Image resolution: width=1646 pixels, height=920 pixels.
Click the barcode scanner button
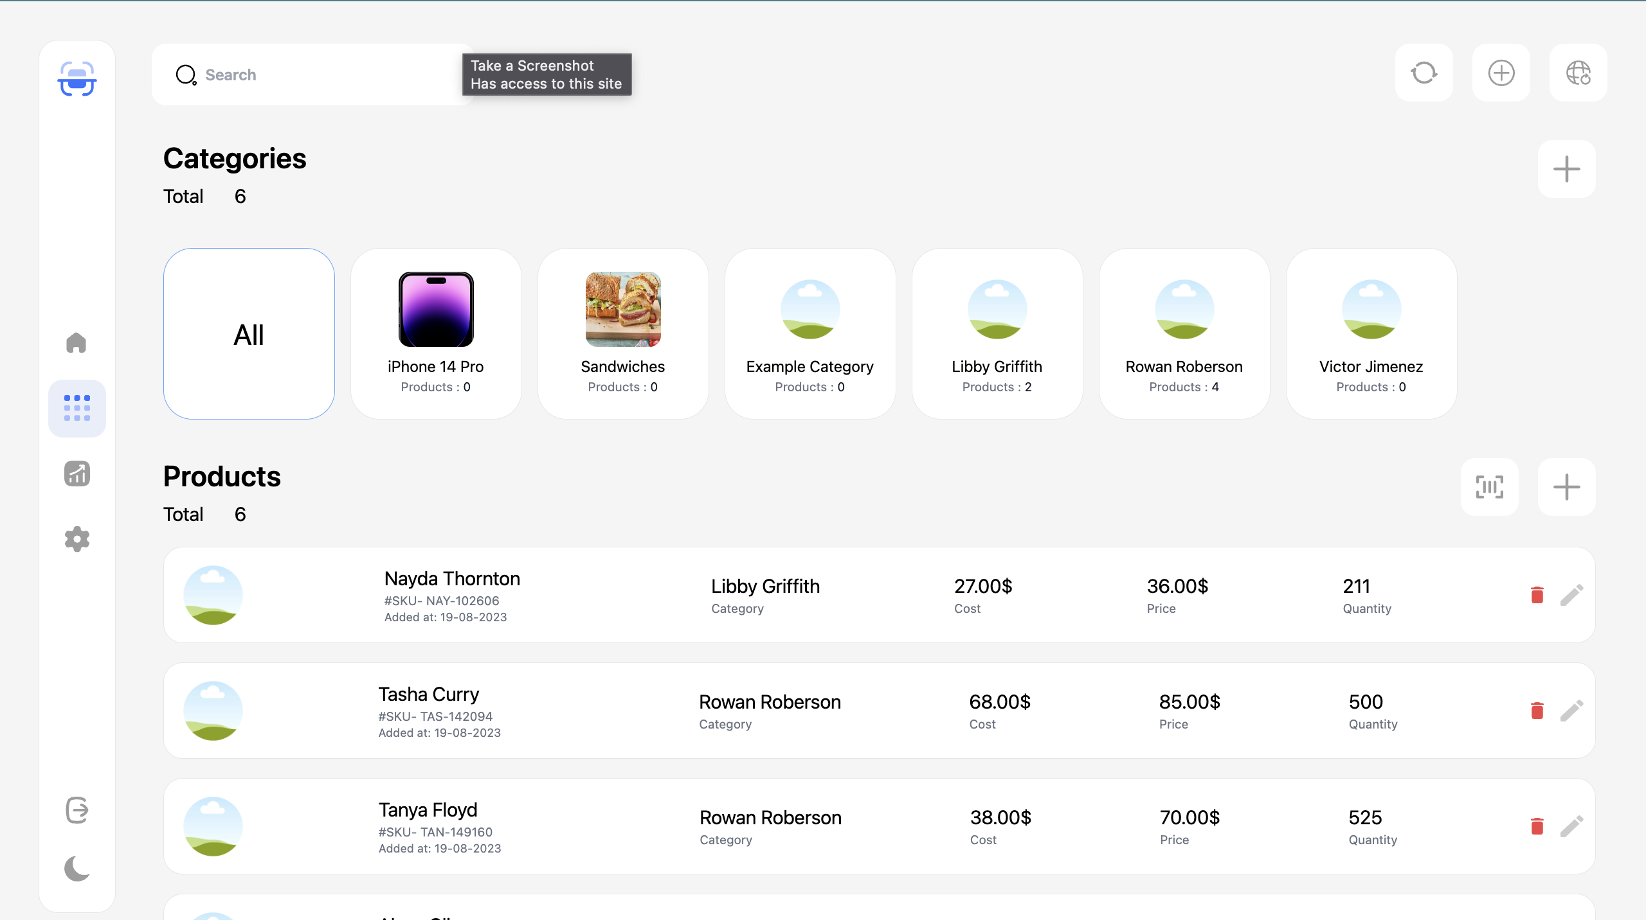point(1489,487)
